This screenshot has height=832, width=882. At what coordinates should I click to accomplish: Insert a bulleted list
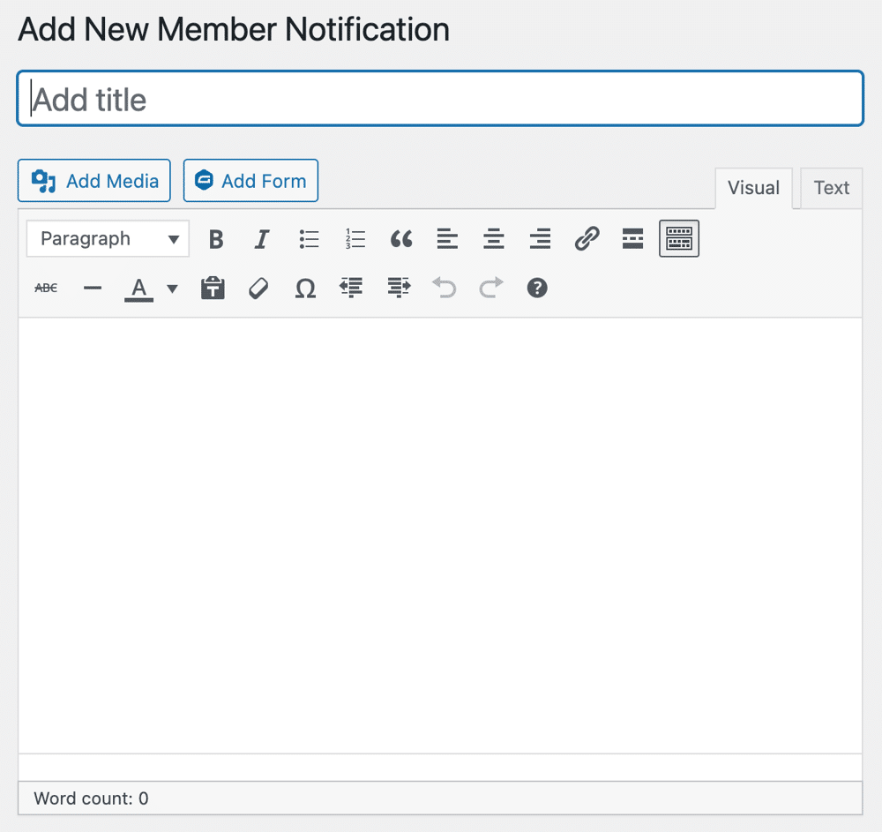click(309, 239)
